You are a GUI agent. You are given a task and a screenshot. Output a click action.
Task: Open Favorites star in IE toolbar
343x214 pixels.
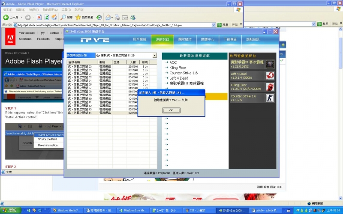click(x=78, y=17)
